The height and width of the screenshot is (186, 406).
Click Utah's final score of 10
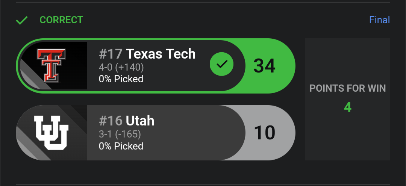[x=264, y=133]
